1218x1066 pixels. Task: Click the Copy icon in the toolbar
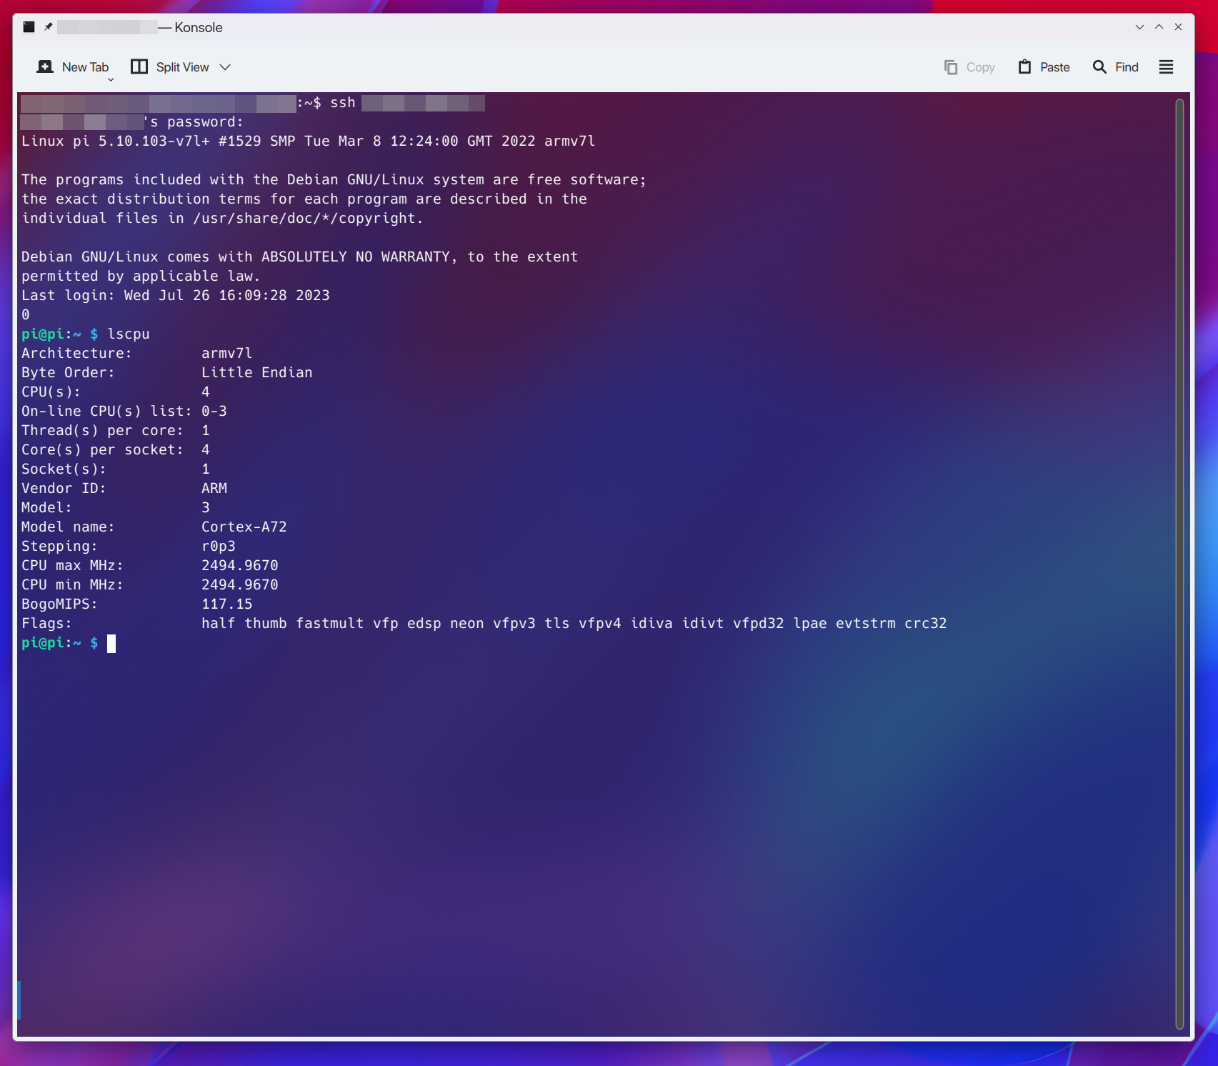pyautogui.click(x=951, y=67)
